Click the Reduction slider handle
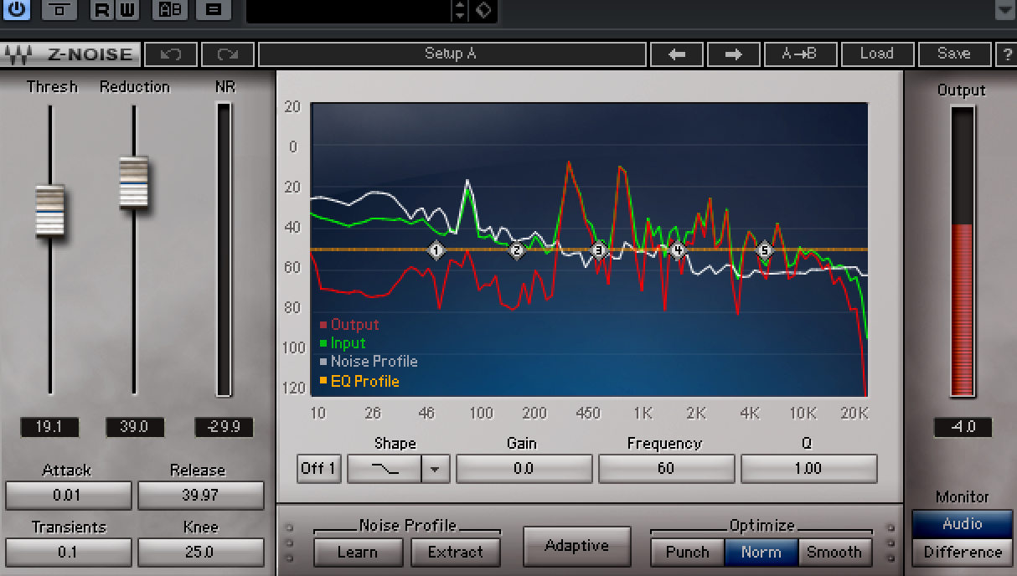1017x576 pixels. coord(134,182)
